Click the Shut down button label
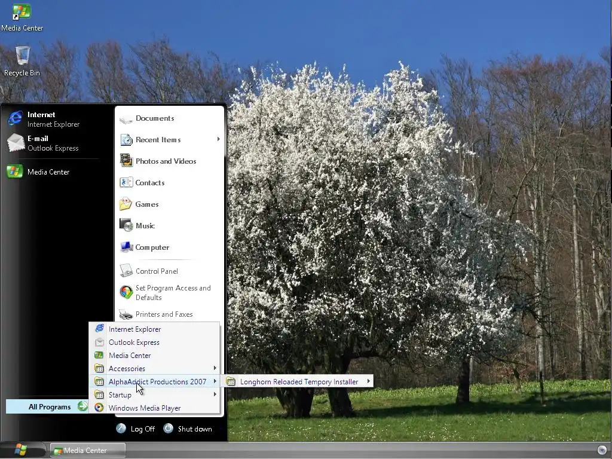 coord(195,429)
